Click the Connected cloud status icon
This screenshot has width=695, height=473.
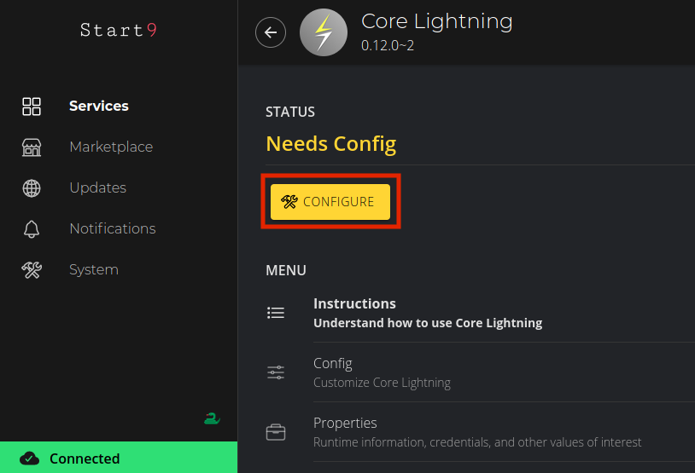tap(29, 459)
